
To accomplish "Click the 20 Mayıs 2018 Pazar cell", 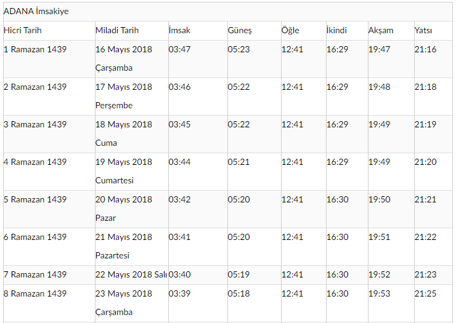I will 124,209.
